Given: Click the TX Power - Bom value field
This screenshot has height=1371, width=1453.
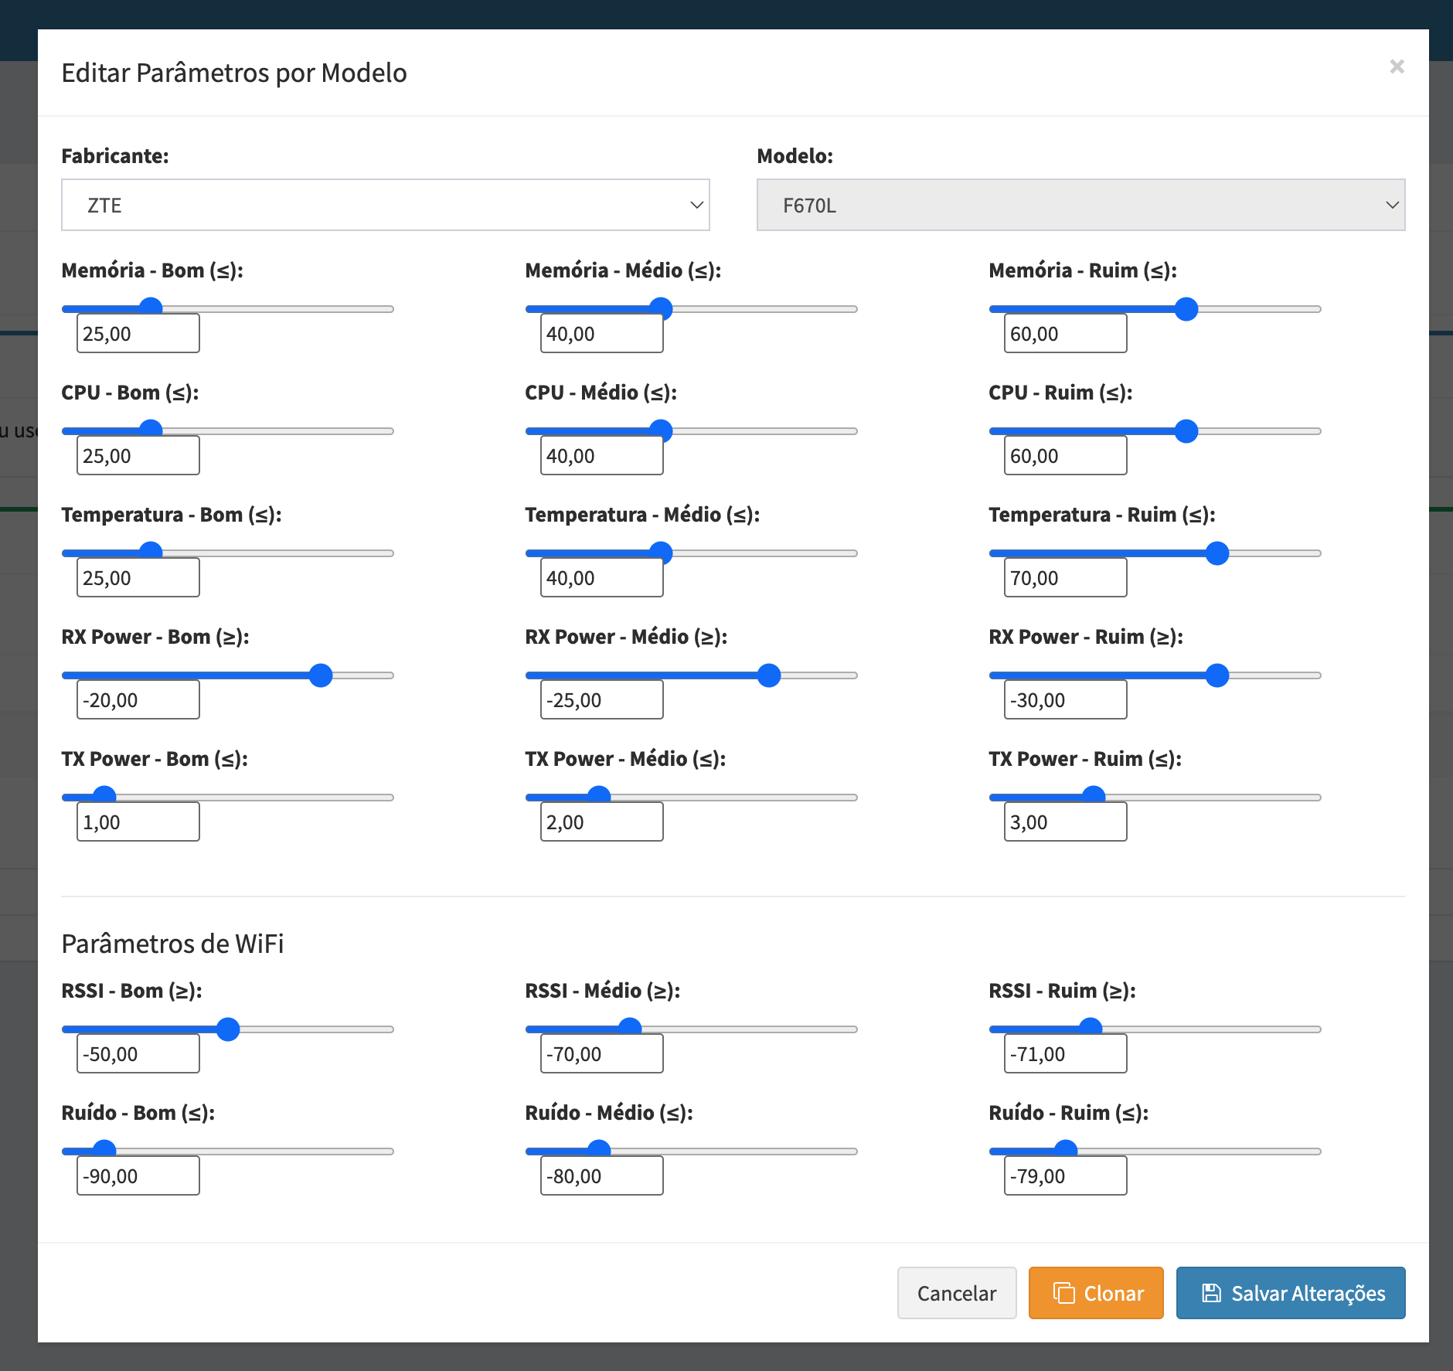Looking at the screenshot, I should coord(138,822).
